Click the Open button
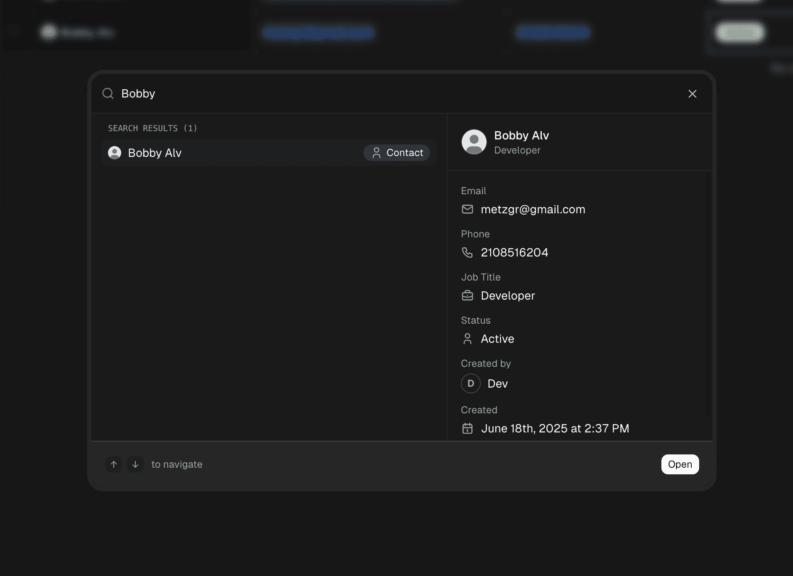This screenshot has height=576, width=793. (x=680, y=464)
